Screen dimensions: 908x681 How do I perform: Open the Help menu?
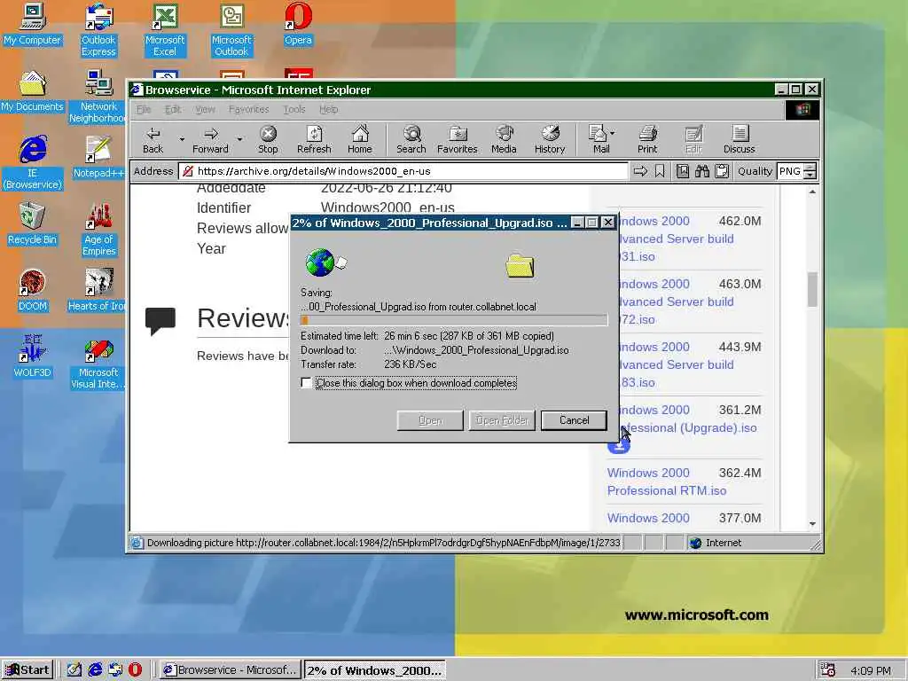pyautogui.click(x=328, y=109)
